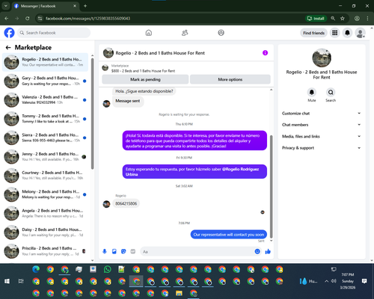The width and height of the screenshot is (374, 299).
Task: Select the Melony conversation
Action: click(45, 194)
